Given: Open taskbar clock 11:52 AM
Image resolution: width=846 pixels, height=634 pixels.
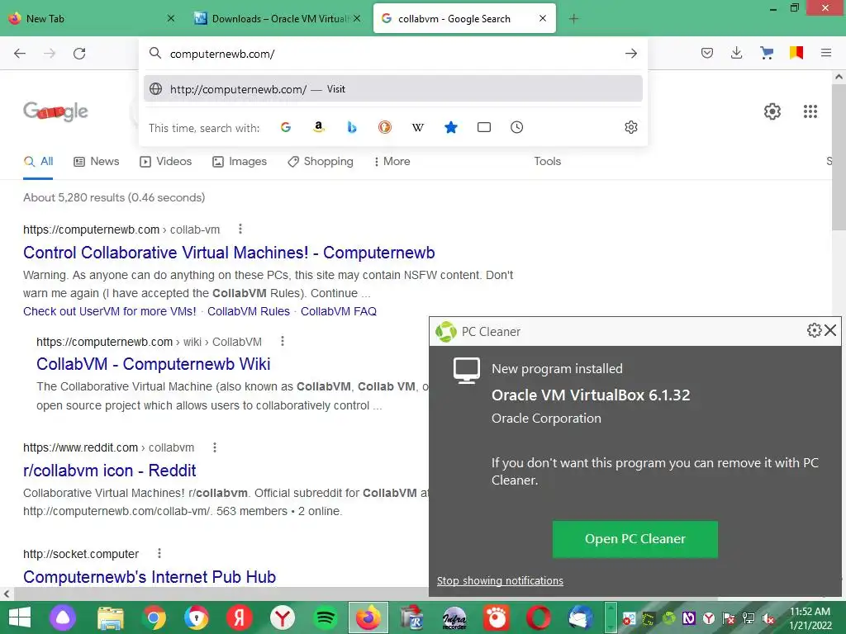Looking at the screenshot, I should tap(810, 617).
